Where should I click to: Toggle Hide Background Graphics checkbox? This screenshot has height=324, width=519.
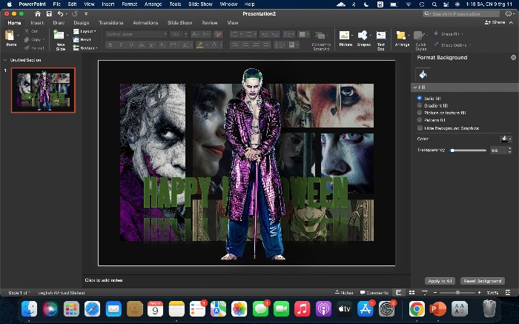pos(420,128)
